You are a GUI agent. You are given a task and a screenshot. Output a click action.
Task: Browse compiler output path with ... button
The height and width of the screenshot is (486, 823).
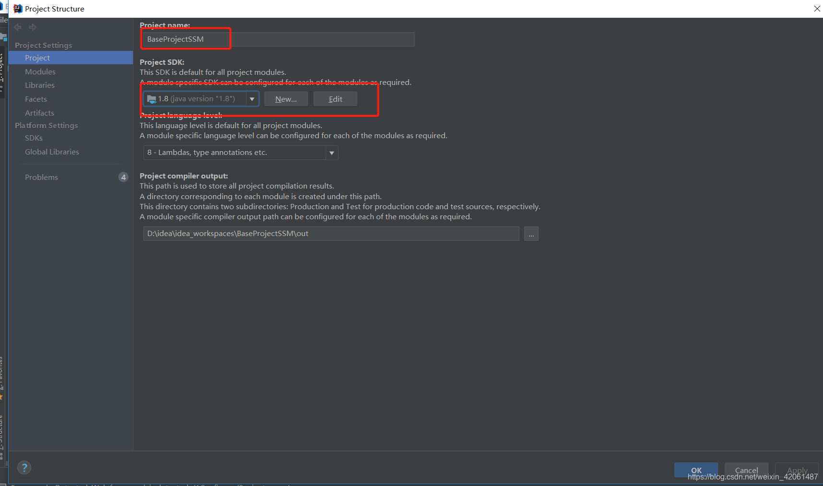531,234
